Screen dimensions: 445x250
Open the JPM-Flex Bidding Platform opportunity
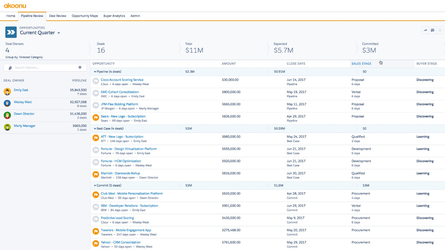[120, 104]
